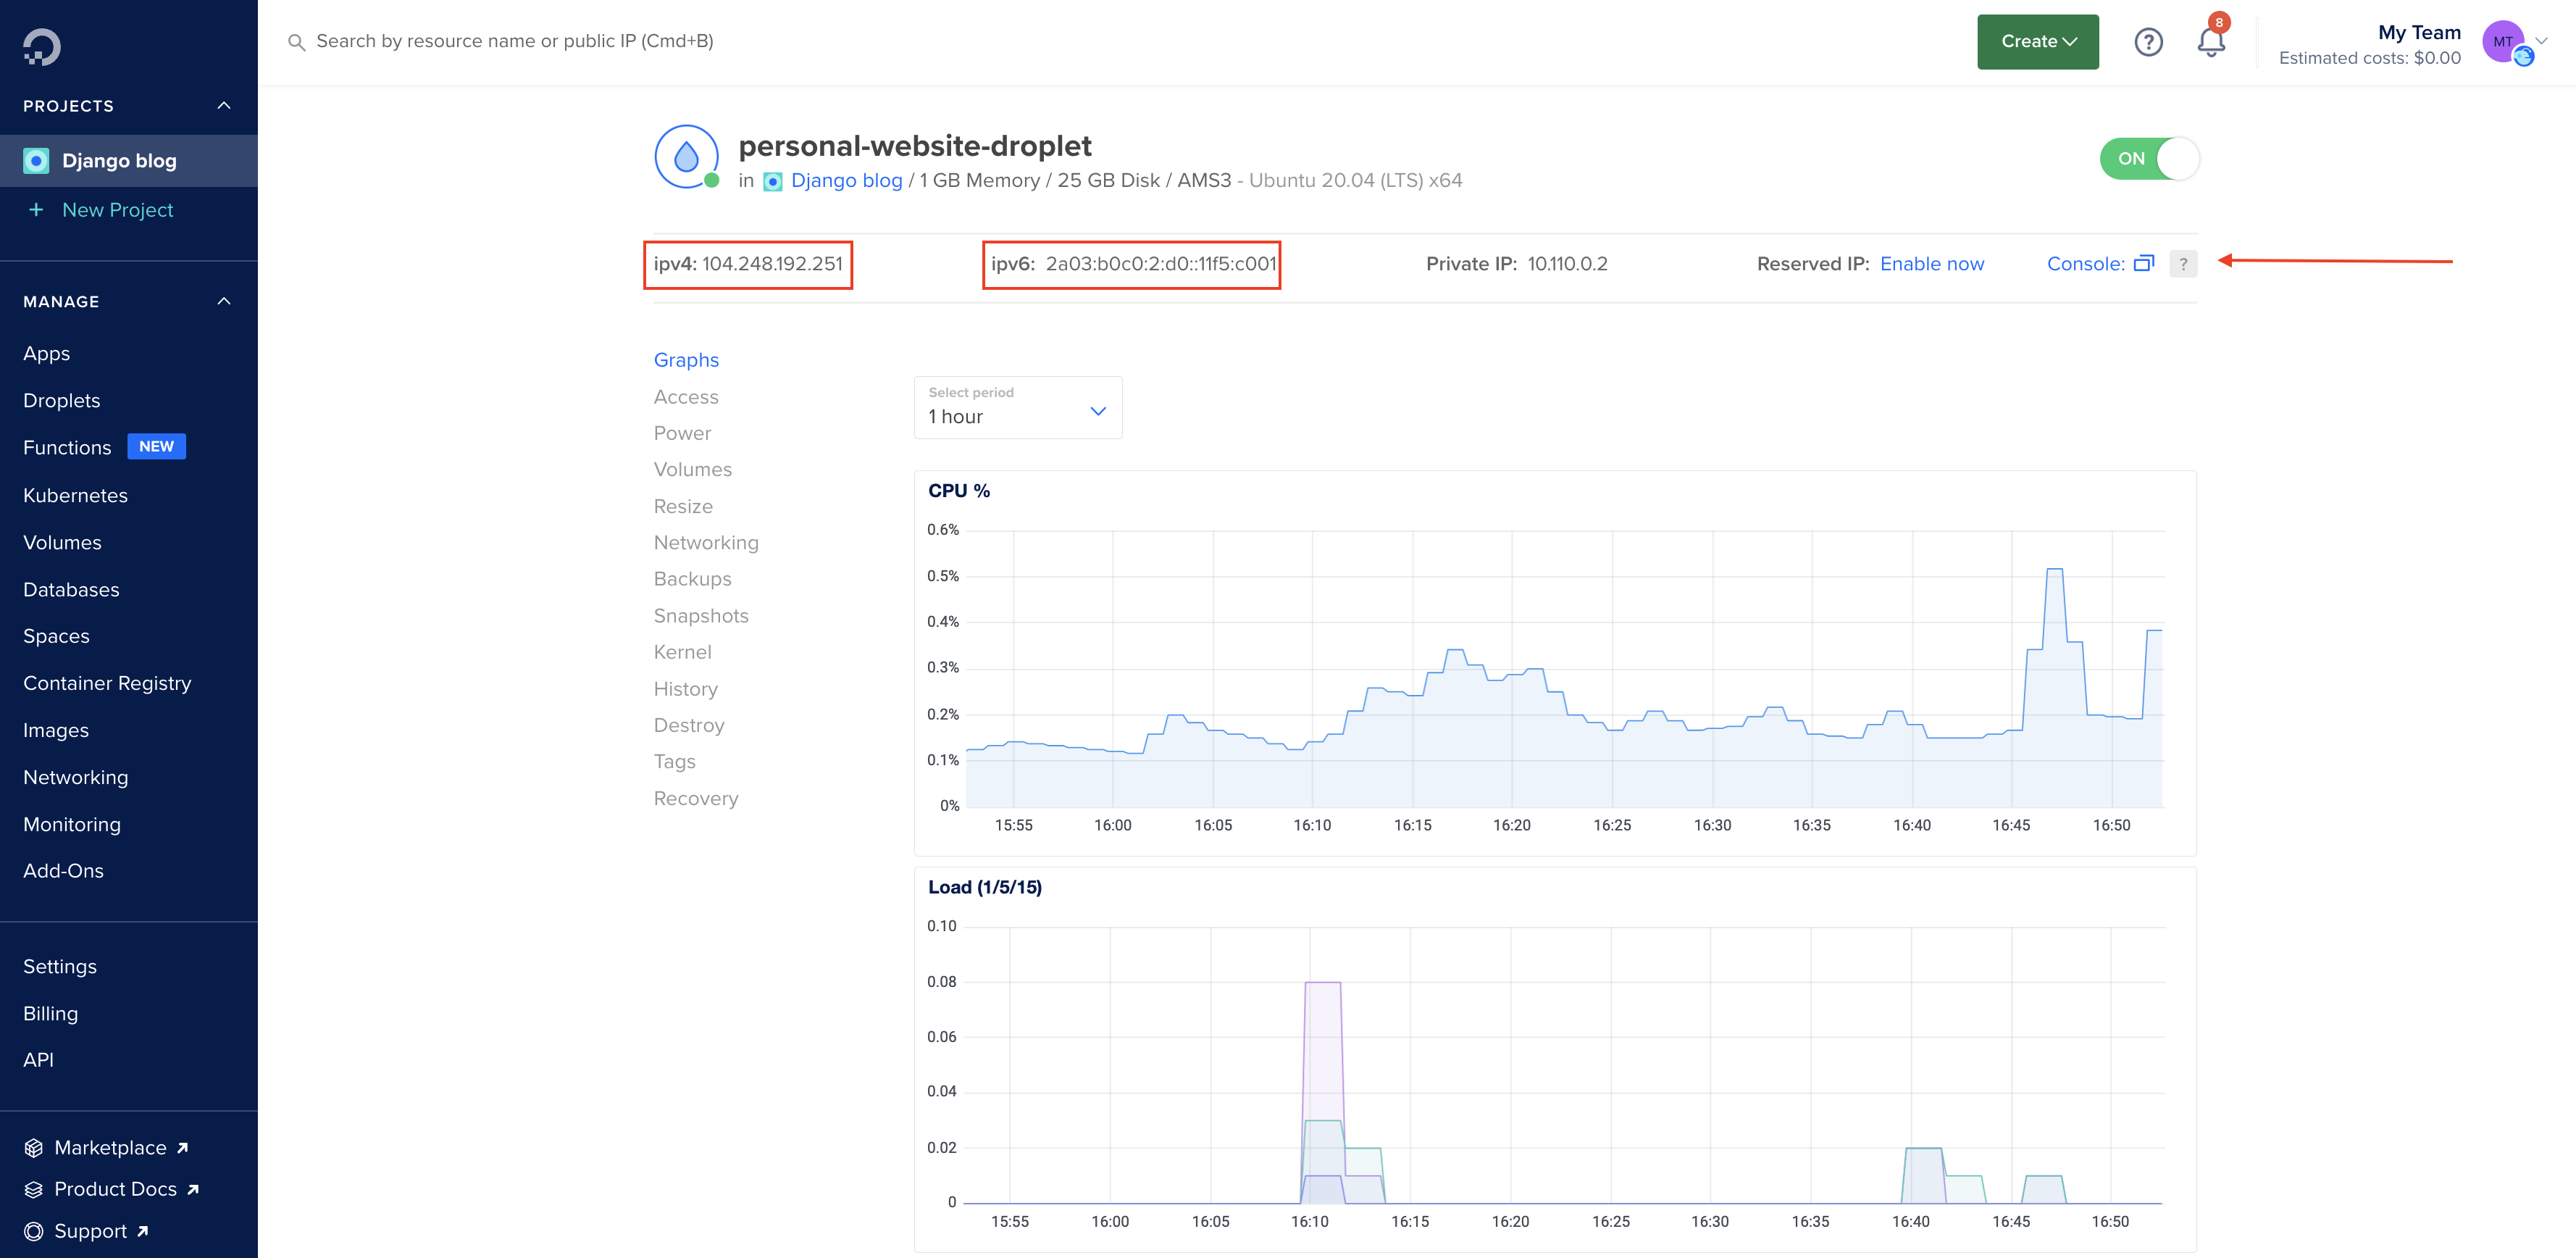Collapse the MANAGE section chevron

[224, 301]
